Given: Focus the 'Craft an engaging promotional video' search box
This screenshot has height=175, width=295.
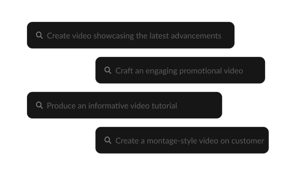Looking at the screenshot, I should pyautogui.click(x=180, y=70).
